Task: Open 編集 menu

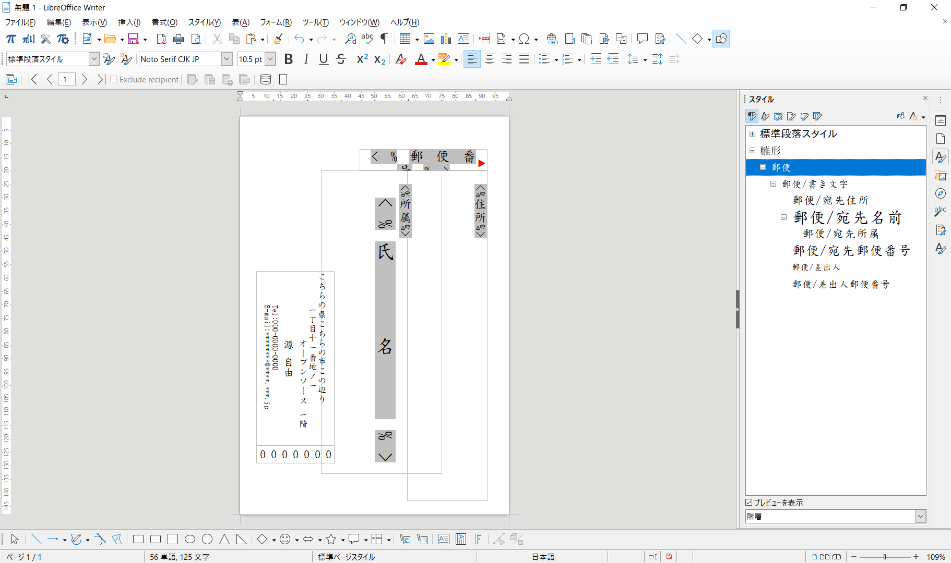Action: pos(59,22)
